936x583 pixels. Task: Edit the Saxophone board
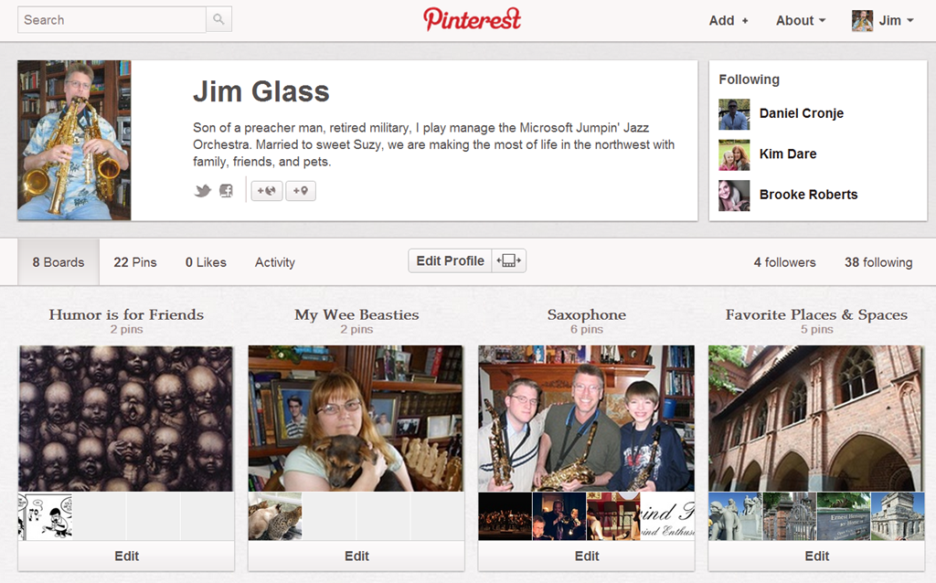click(x=587, y=556)
